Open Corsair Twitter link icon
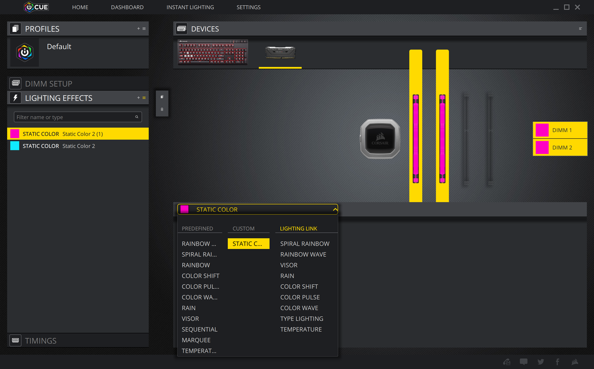 [541, 362]
